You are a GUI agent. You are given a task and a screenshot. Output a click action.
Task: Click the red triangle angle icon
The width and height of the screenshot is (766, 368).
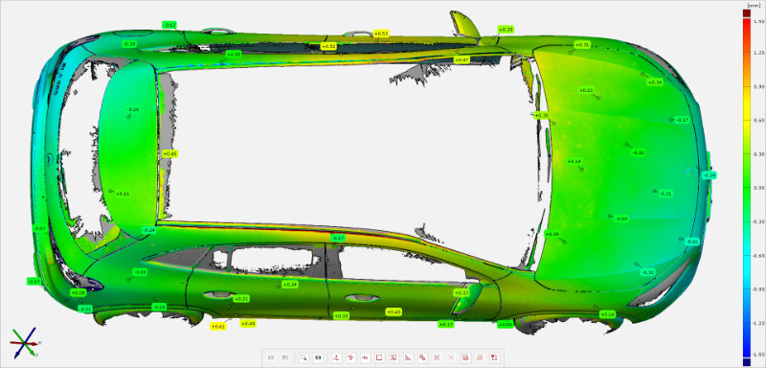pyautogui.click(x=409, y=357)
